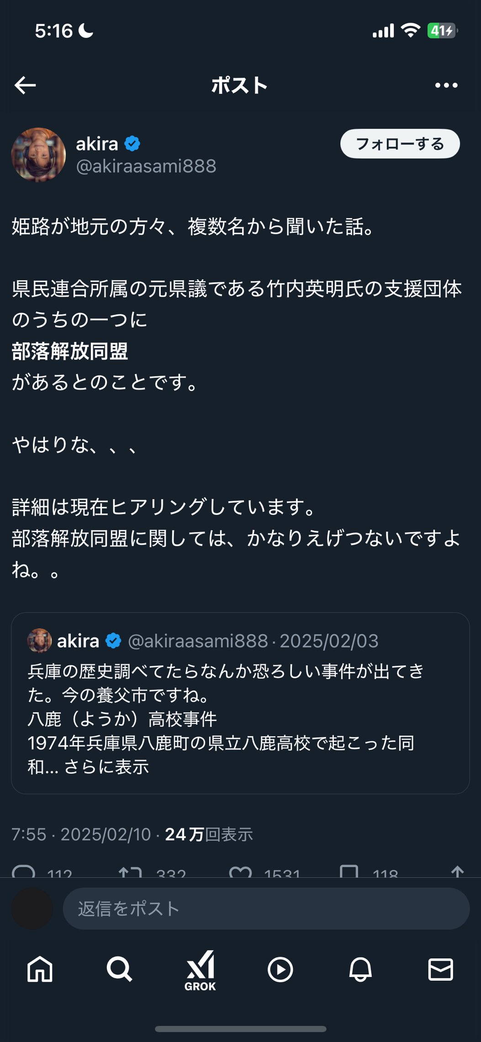Screen dimensions: 481x1042
Task: Tap the verified badge beside akira
Action: tap(132, 144)
